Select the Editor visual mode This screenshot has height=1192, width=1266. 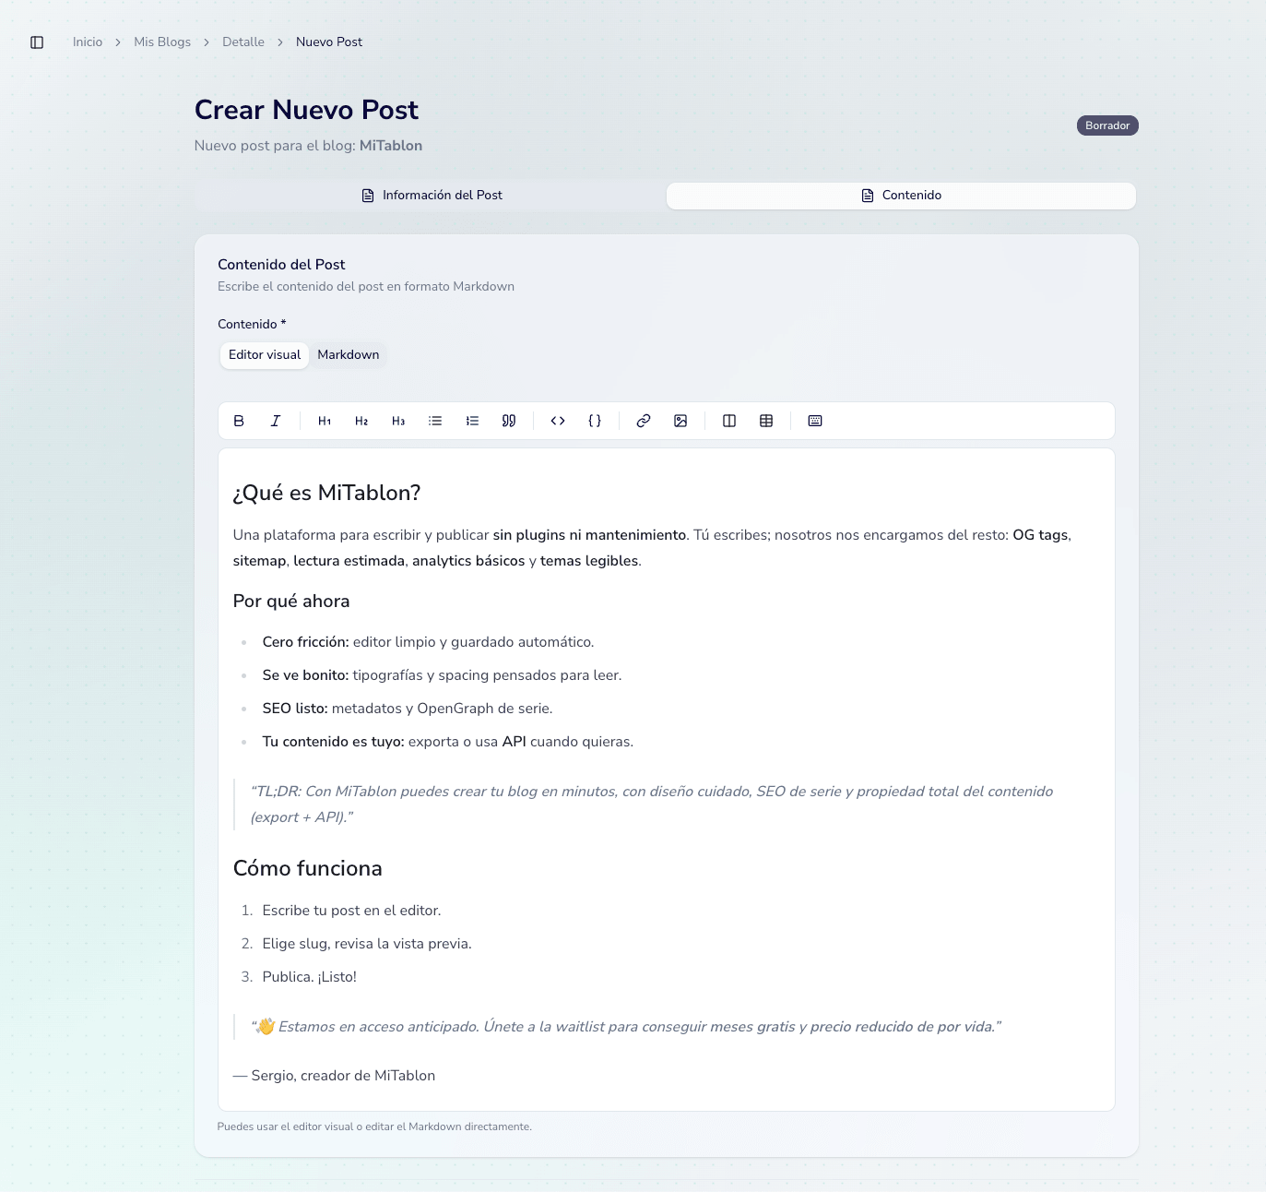pyautogui.click(x=265, y=355)
